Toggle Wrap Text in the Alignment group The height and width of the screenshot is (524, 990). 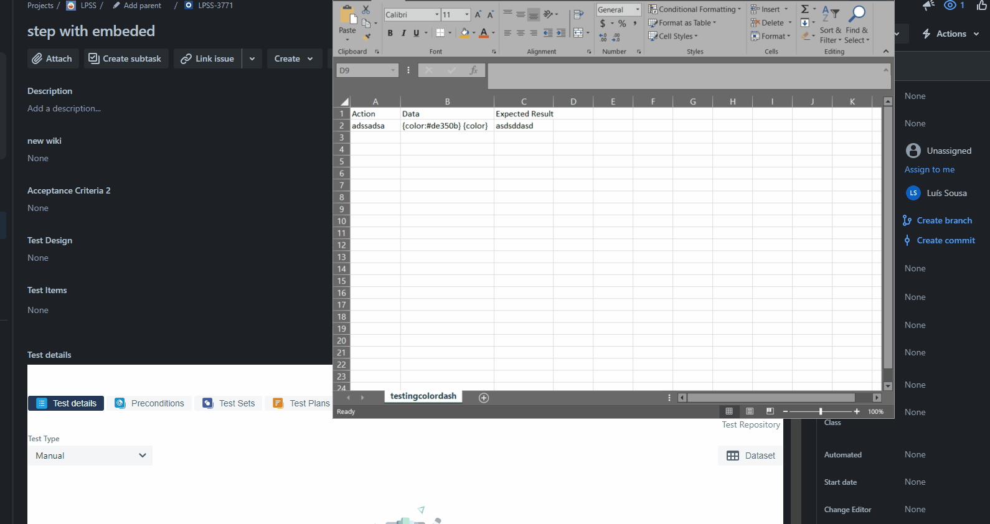click(x=578, y=14)
